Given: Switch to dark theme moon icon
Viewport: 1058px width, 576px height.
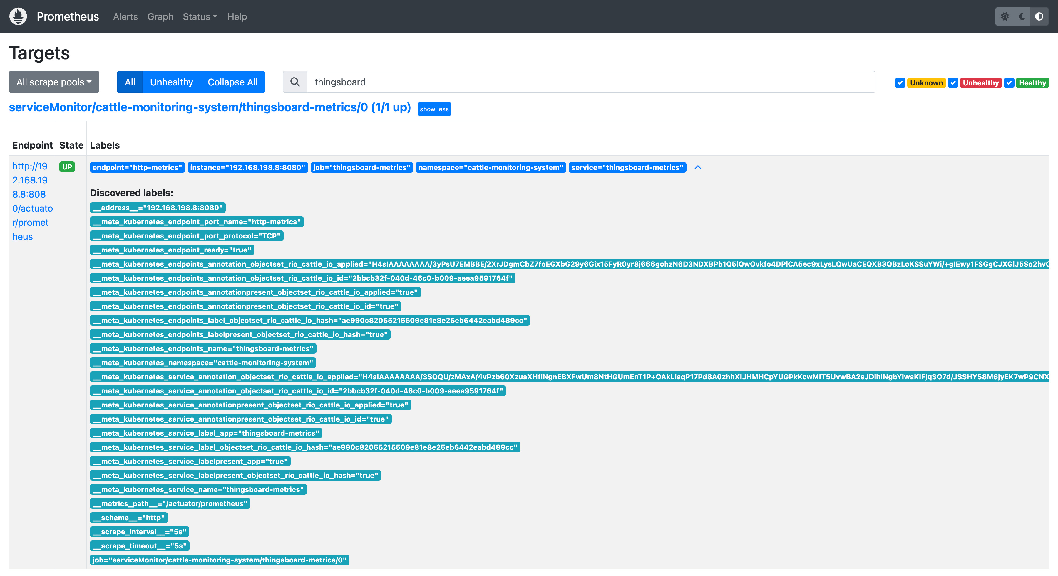Looking at the screenshot, I should point(1022,16).
